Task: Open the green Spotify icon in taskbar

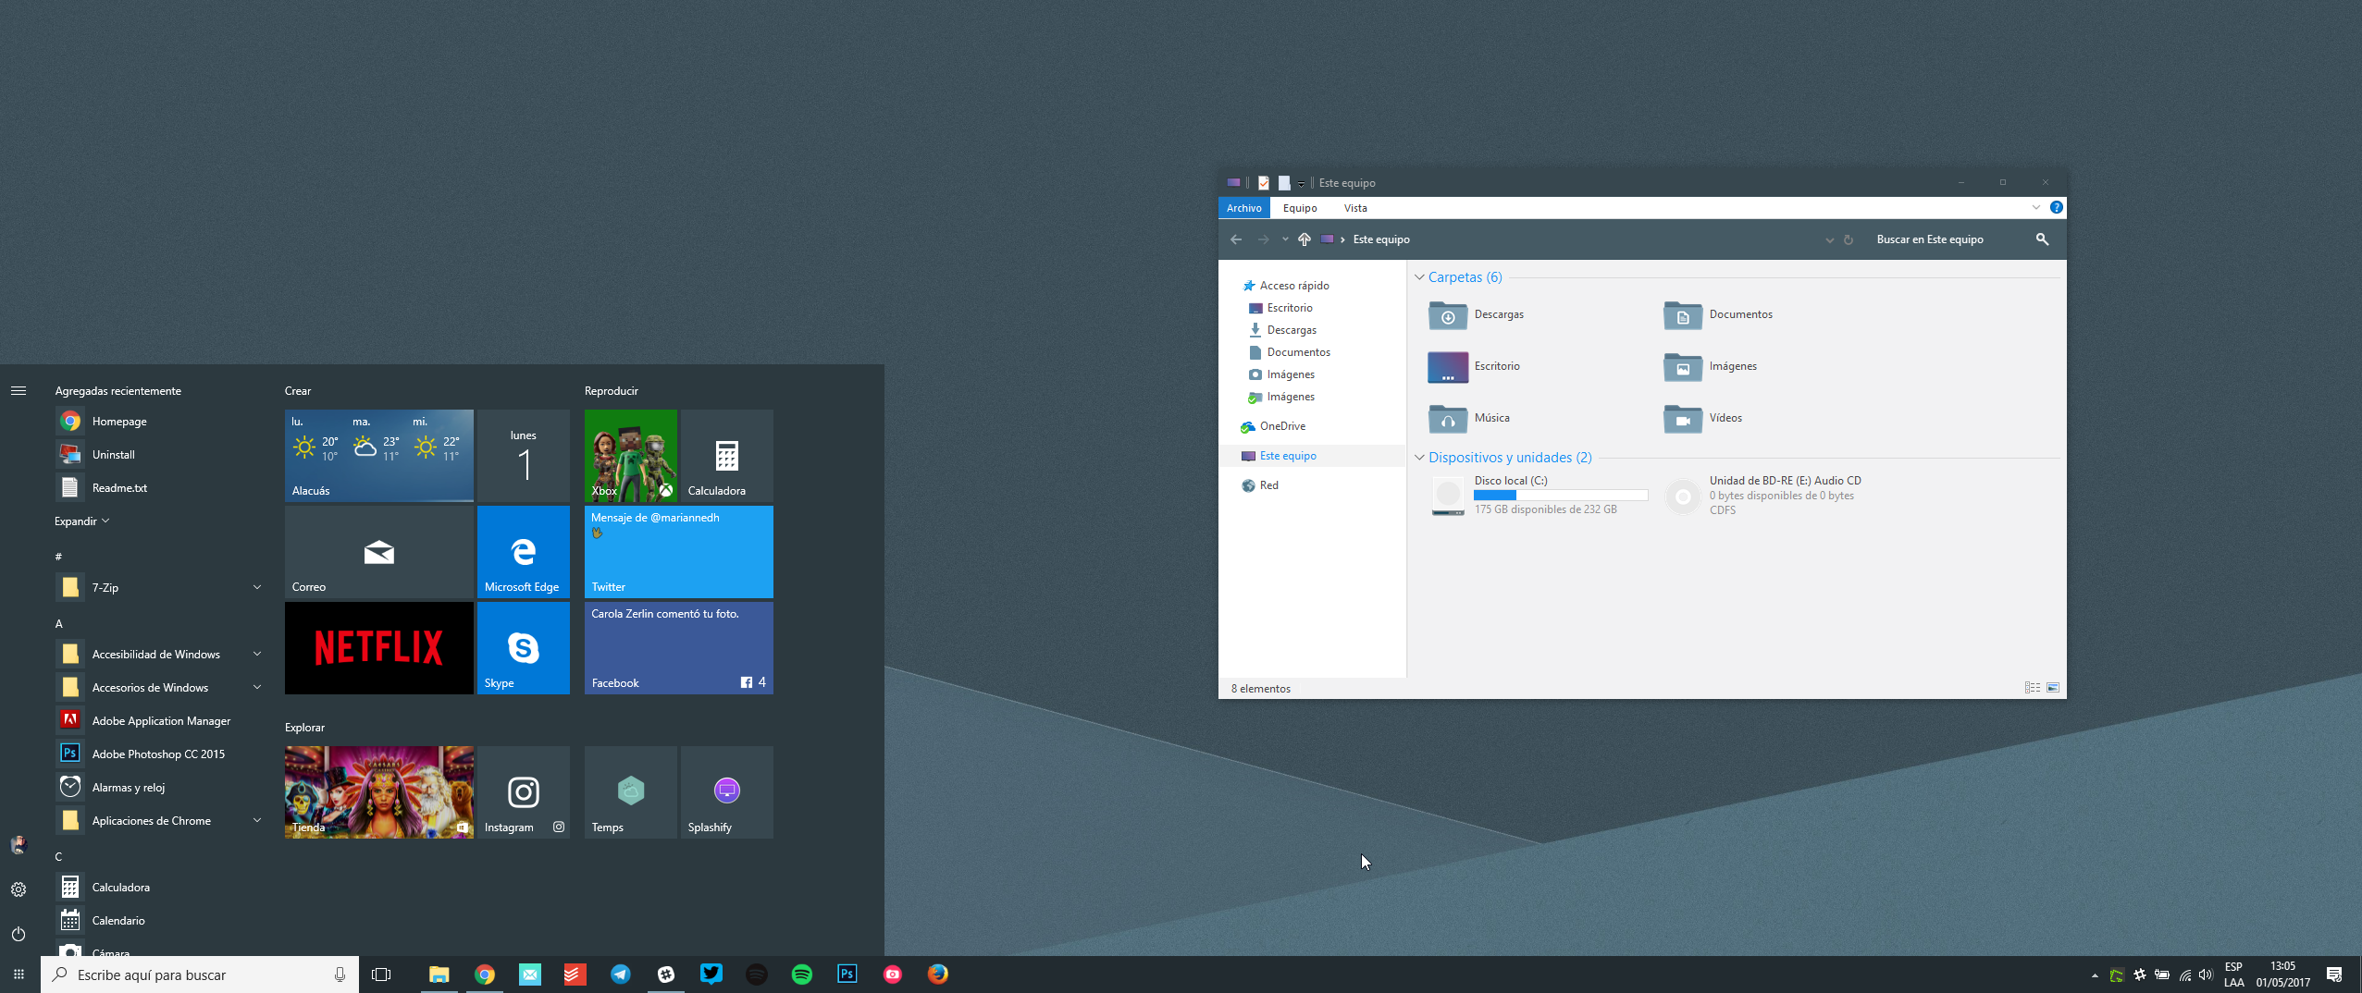Action: click(x=802, y=975)
